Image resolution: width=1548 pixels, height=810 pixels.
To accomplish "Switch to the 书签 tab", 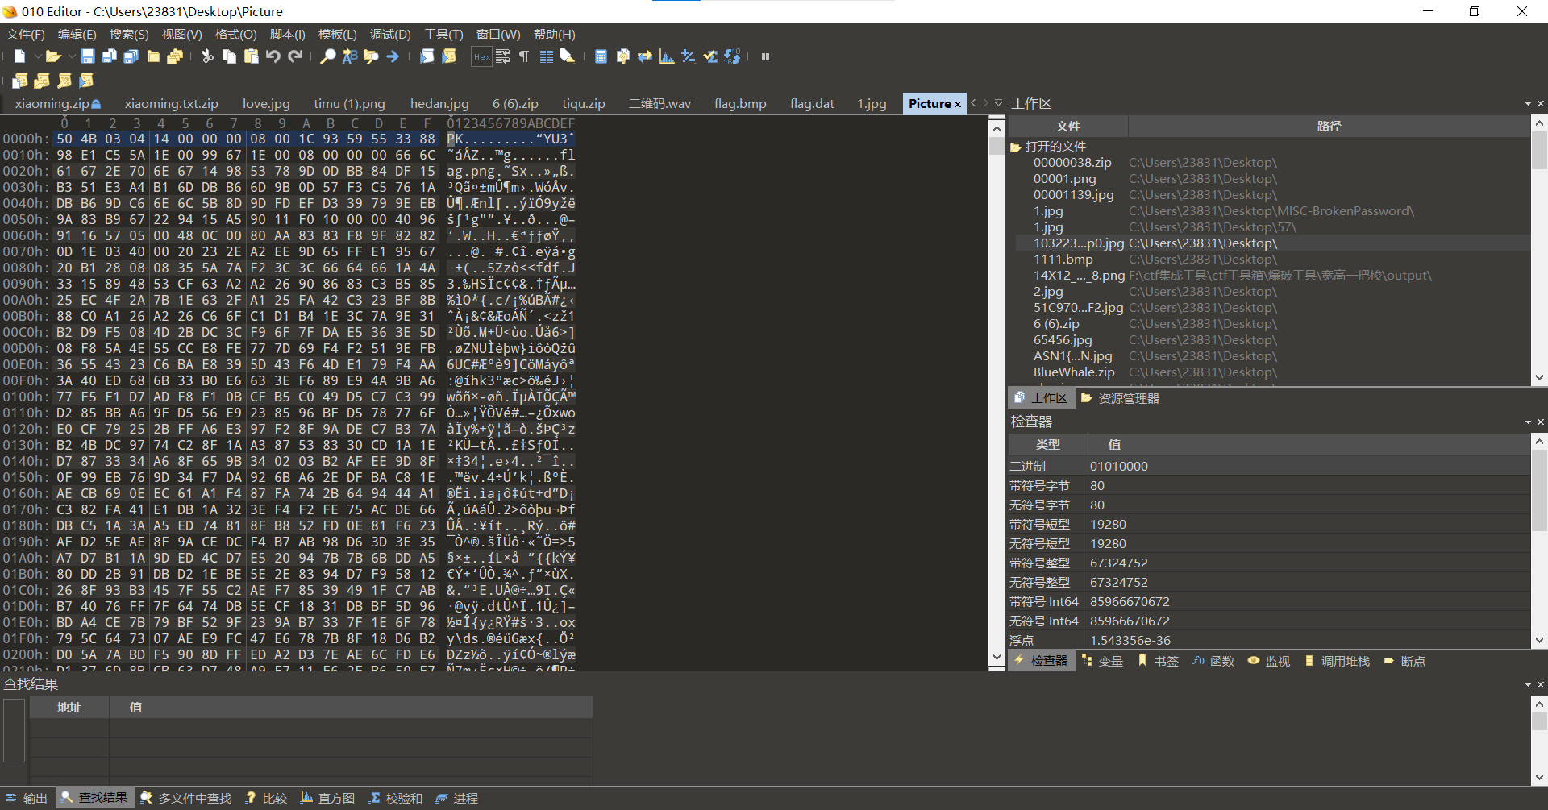I will click(x=1158, y=661).
